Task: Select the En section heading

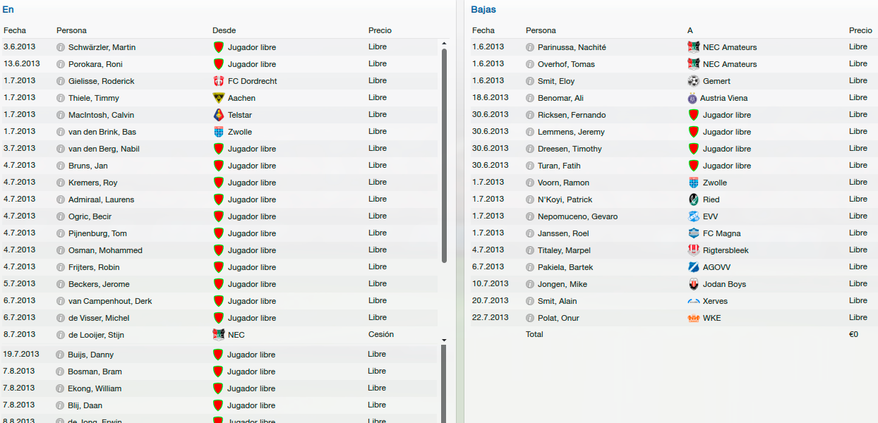Action: (8, 9)
